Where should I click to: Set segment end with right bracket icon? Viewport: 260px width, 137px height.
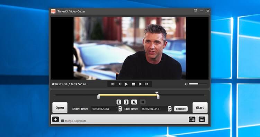coord(126,102)
